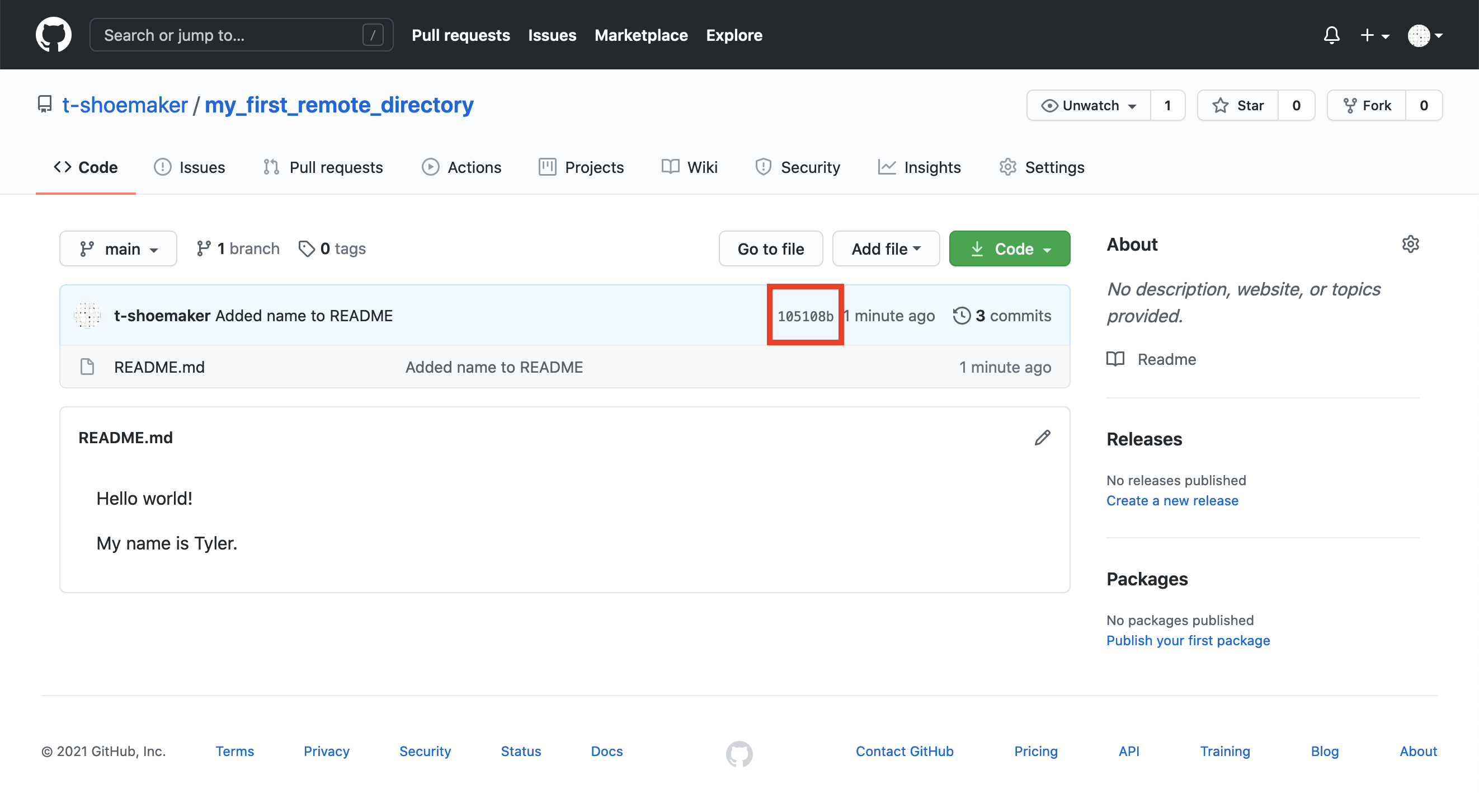Open Docs in footer
Viewport: 1479px width, 798px height.
[x=607, y=752]
